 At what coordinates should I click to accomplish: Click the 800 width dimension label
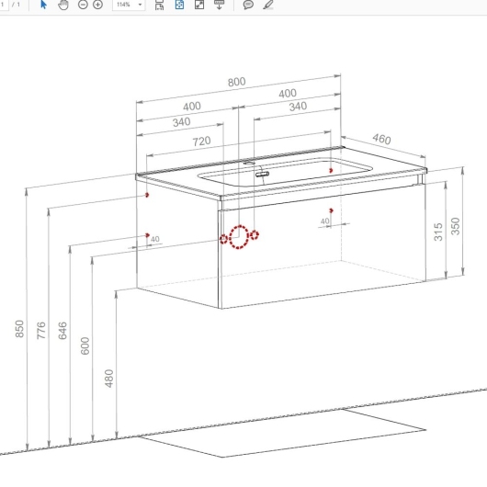(x=237, y=82)
